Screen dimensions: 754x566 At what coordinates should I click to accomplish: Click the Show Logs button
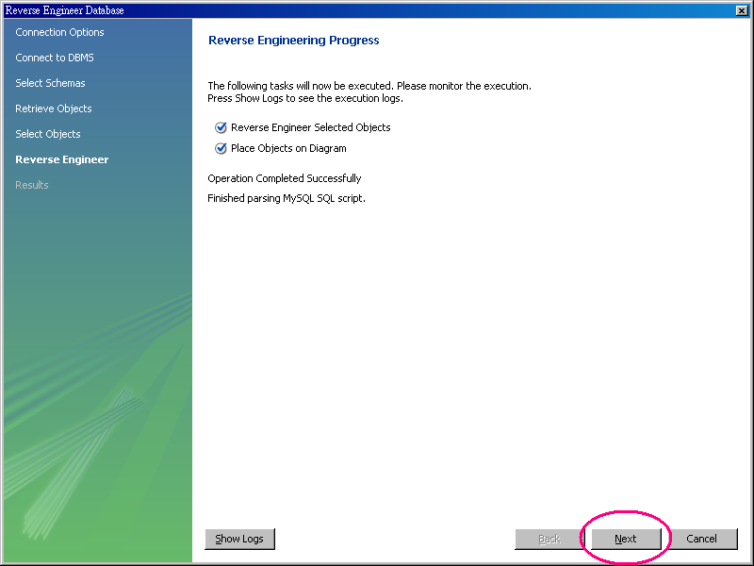coord(239,539)
